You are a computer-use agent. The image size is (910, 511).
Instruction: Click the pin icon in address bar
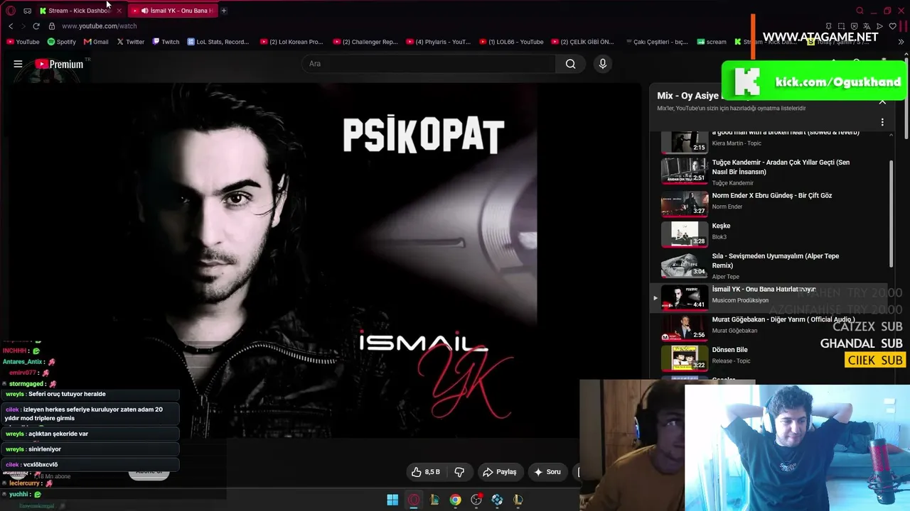pos(828,26)
